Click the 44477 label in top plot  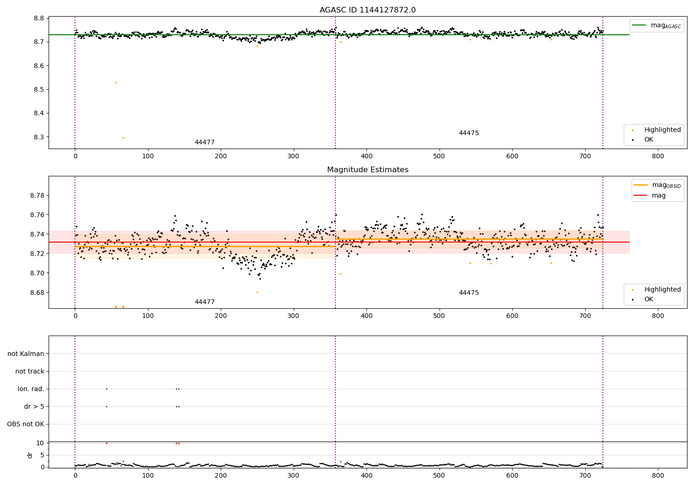pyautogui.click(x=204, y=143)
